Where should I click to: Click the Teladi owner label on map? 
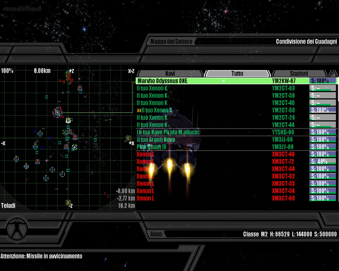pyautogui.click(x=8, y=205)
